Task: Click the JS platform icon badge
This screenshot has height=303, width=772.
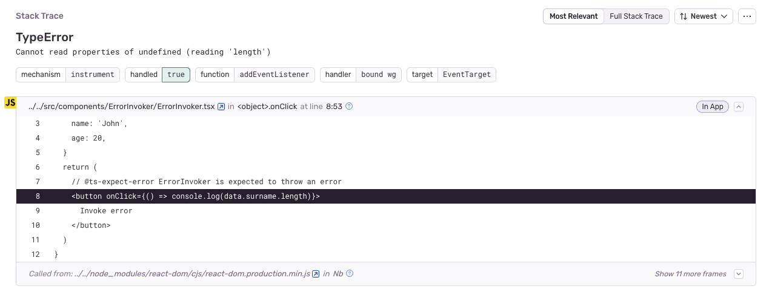Action: coord(10,103)
